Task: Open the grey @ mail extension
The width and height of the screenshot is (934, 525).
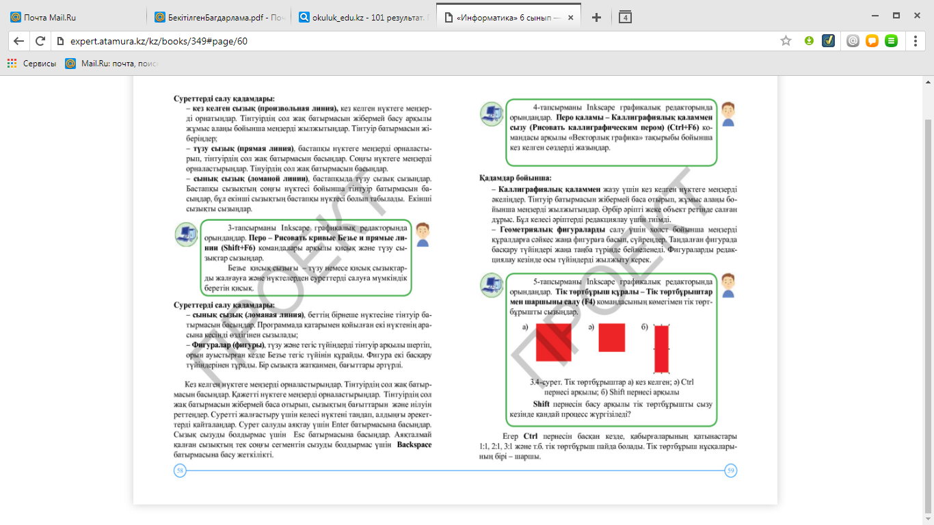Action: tap(853, 41)
